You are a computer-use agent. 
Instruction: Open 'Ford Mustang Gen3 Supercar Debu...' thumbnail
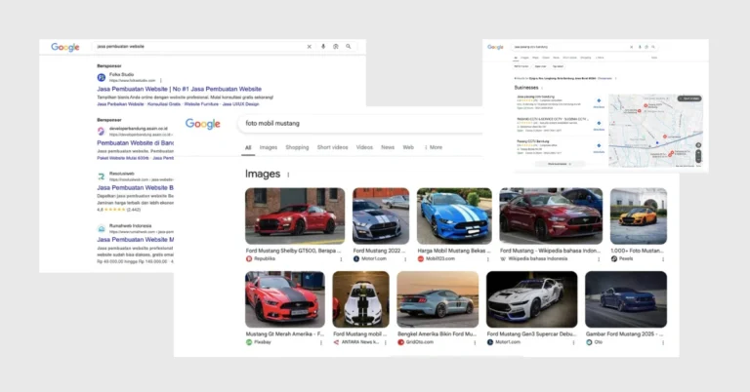(x=532, y=299)
